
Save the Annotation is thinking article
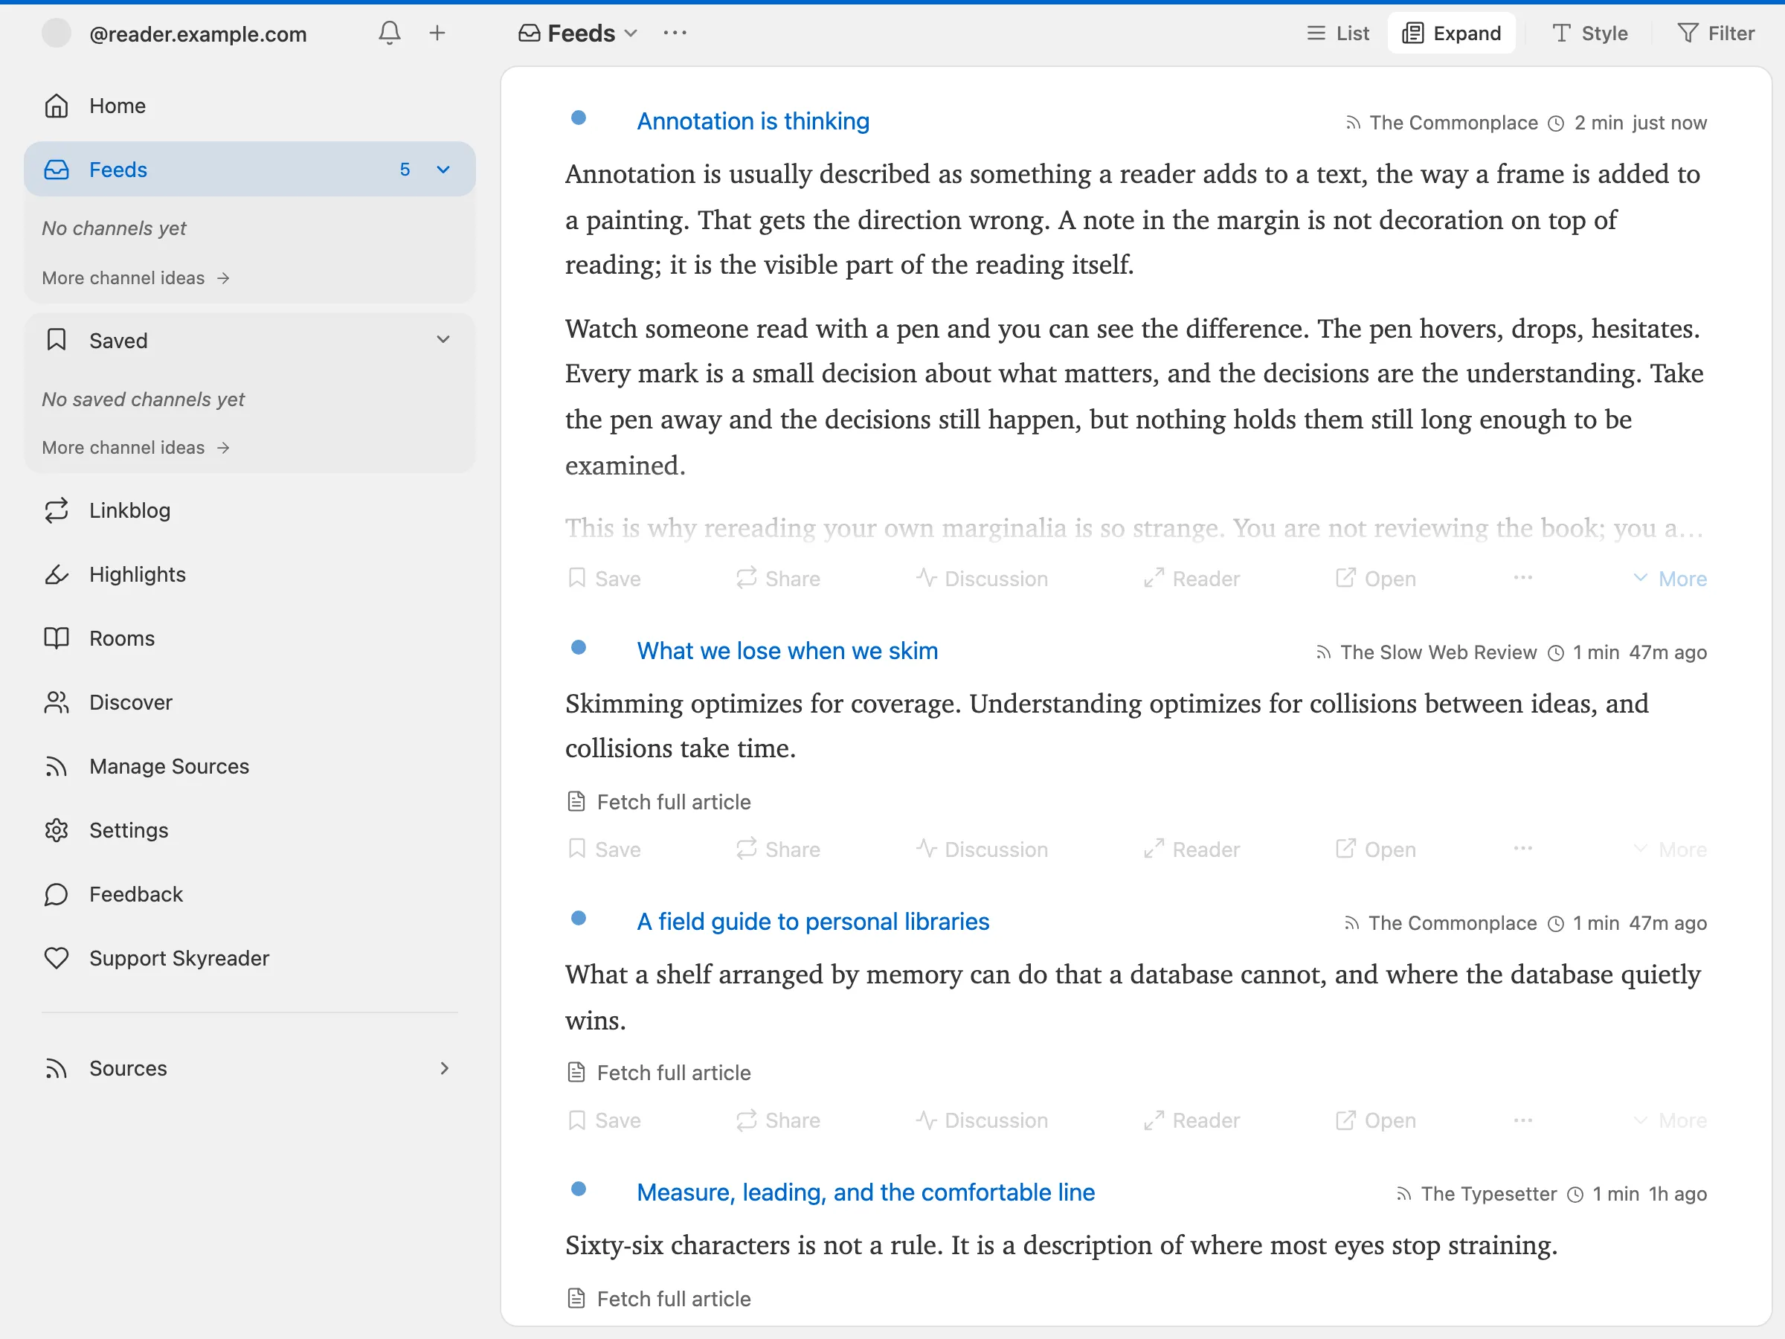(605, 579)
